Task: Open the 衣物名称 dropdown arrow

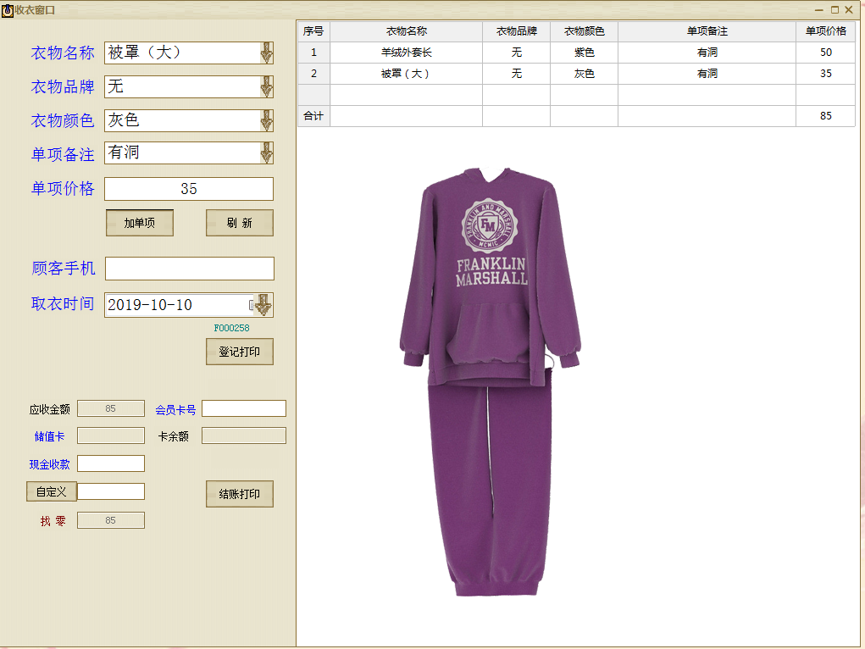Action: [x=267, y=53]
